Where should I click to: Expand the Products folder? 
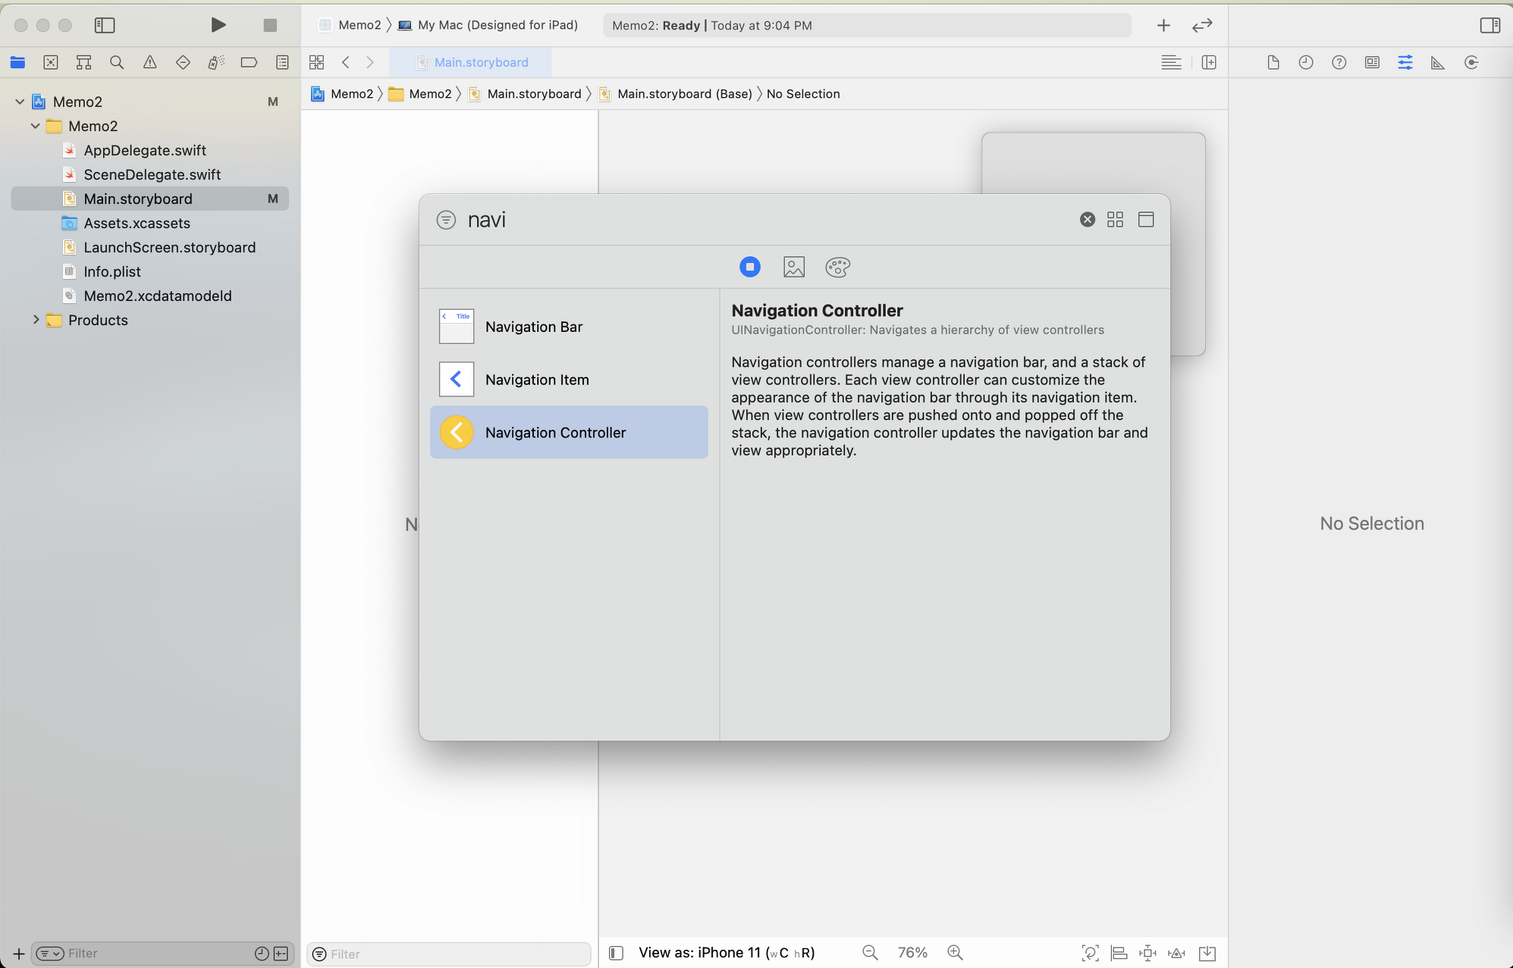point(35,320)
